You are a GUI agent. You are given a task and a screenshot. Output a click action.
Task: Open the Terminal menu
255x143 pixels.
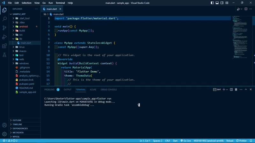click(x=60, y=3)
